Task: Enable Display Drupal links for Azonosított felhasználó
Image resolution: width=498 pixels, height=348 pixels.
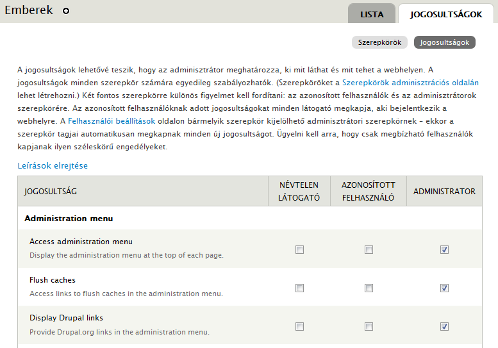Action: click(369, 326)
